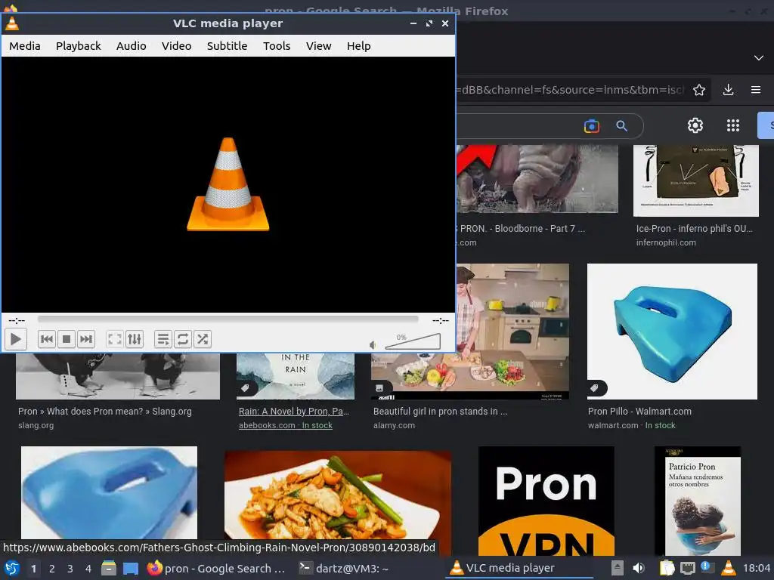Stop playback in VLC
774x580 pixels.
[x=67, y=339]
